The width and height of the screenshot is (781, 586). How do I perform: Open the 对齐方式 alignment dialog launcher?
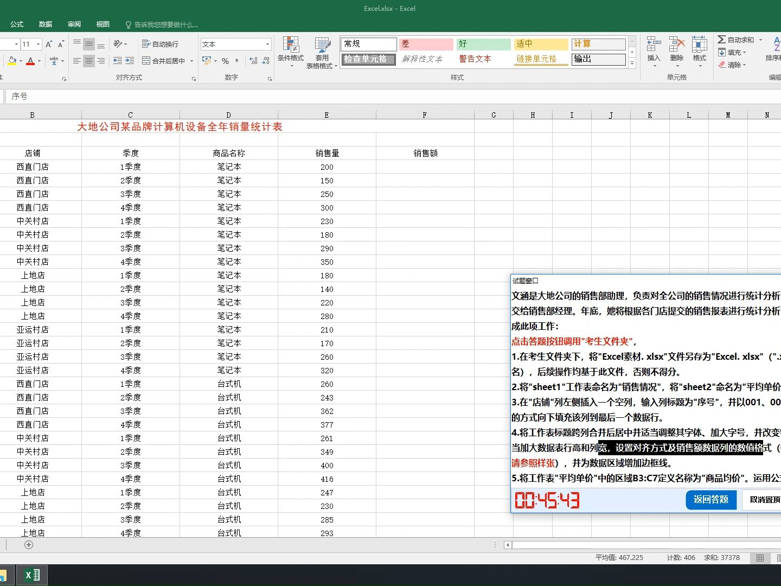click(194, 79)
